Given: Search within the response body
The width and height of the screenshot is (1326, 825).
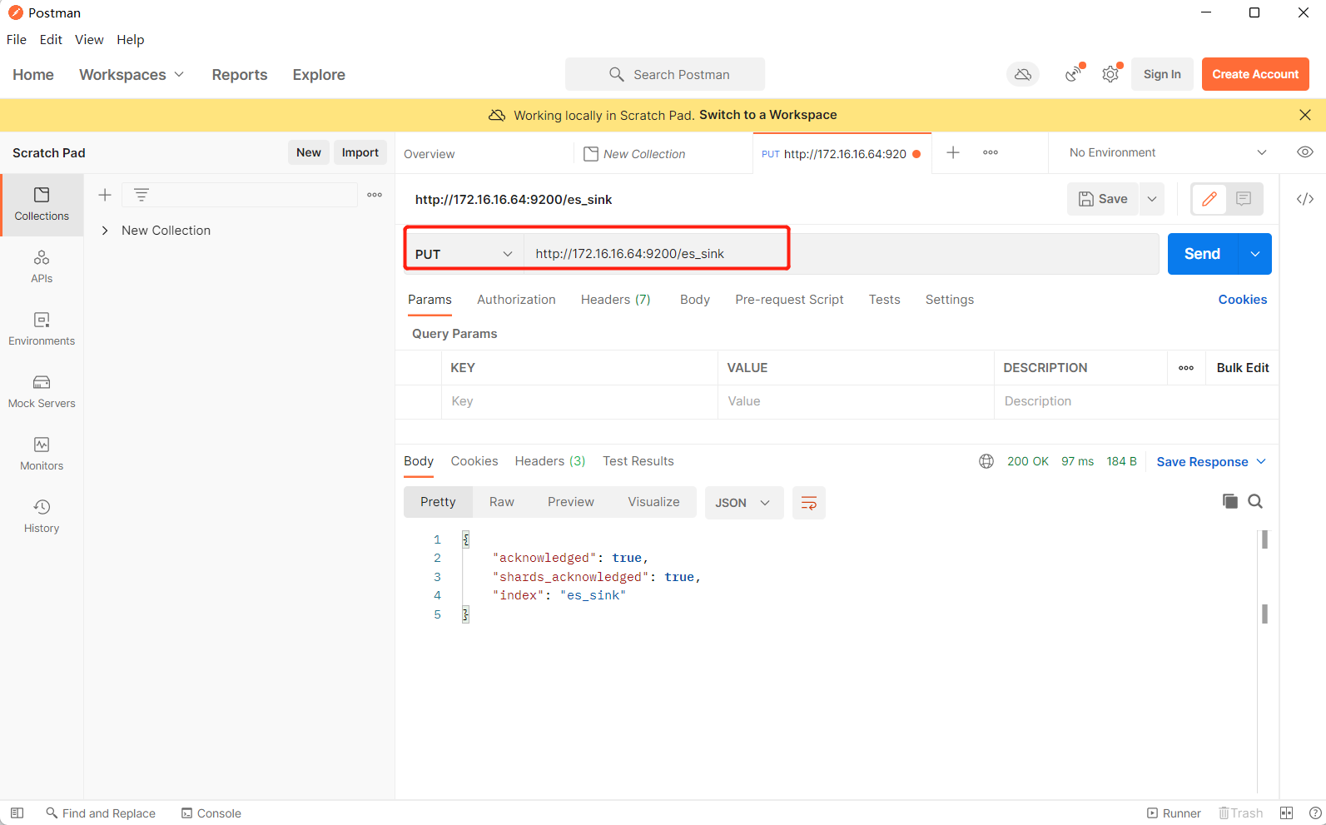Looking at the screenshot, I should (1255, 501).
